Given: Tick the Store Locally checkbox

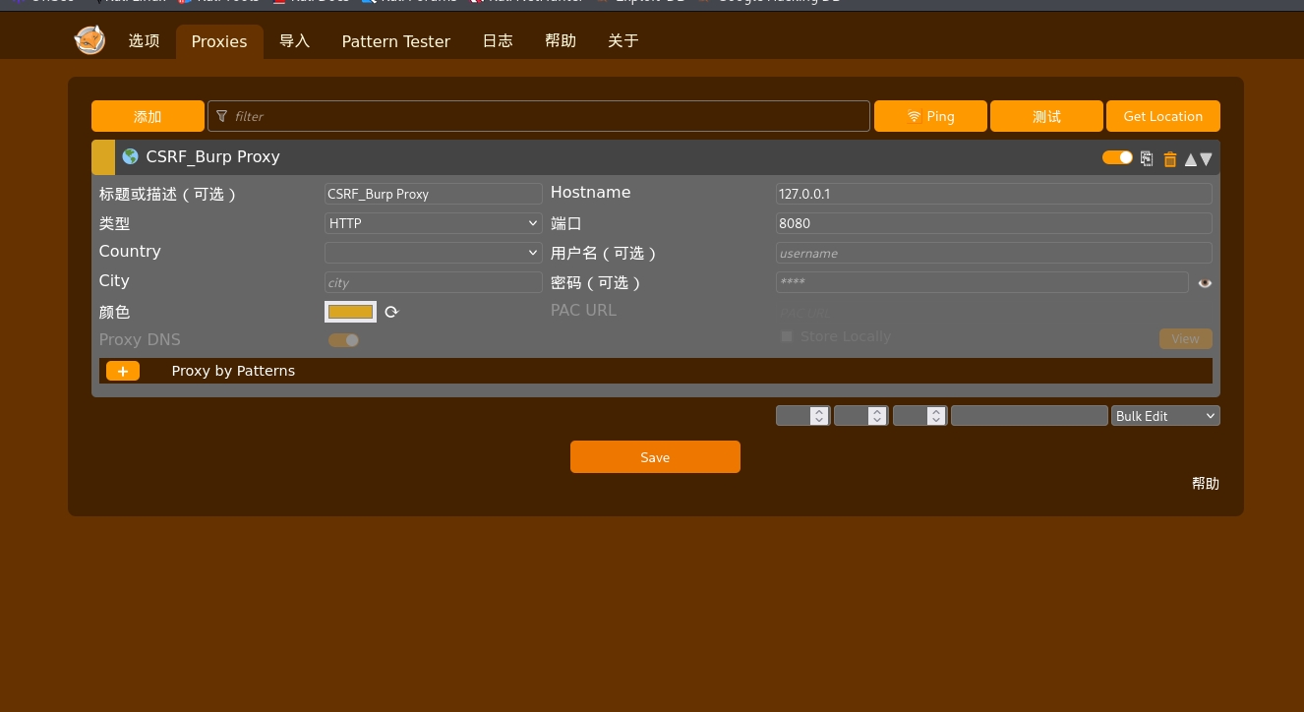Looking at the screenshot, I should coord(787,336).
